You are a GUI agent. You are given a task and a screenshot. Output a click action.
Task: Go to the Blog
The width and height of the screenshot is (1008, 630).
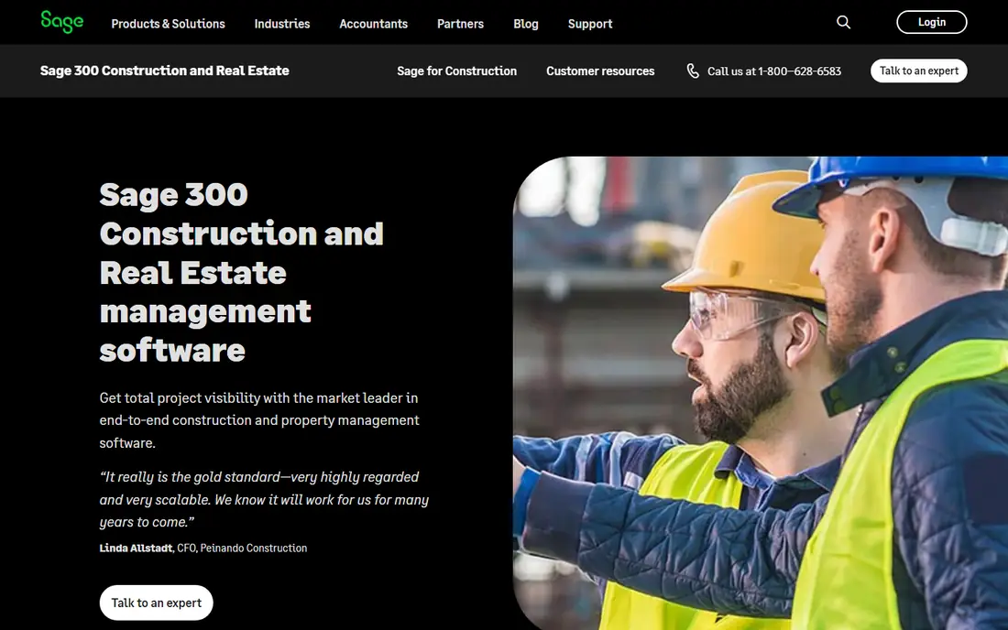526,24
